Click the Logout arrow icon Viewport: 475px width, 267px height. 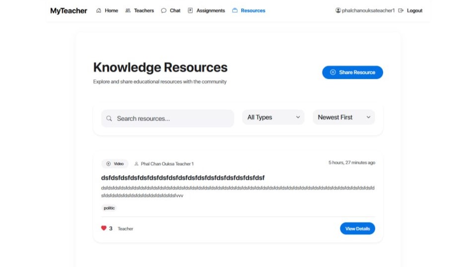click(x=401, y=10)
